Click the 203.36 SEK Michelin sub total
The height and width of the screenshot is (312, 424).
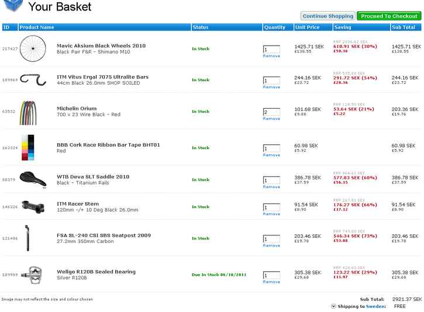(405, 109)
